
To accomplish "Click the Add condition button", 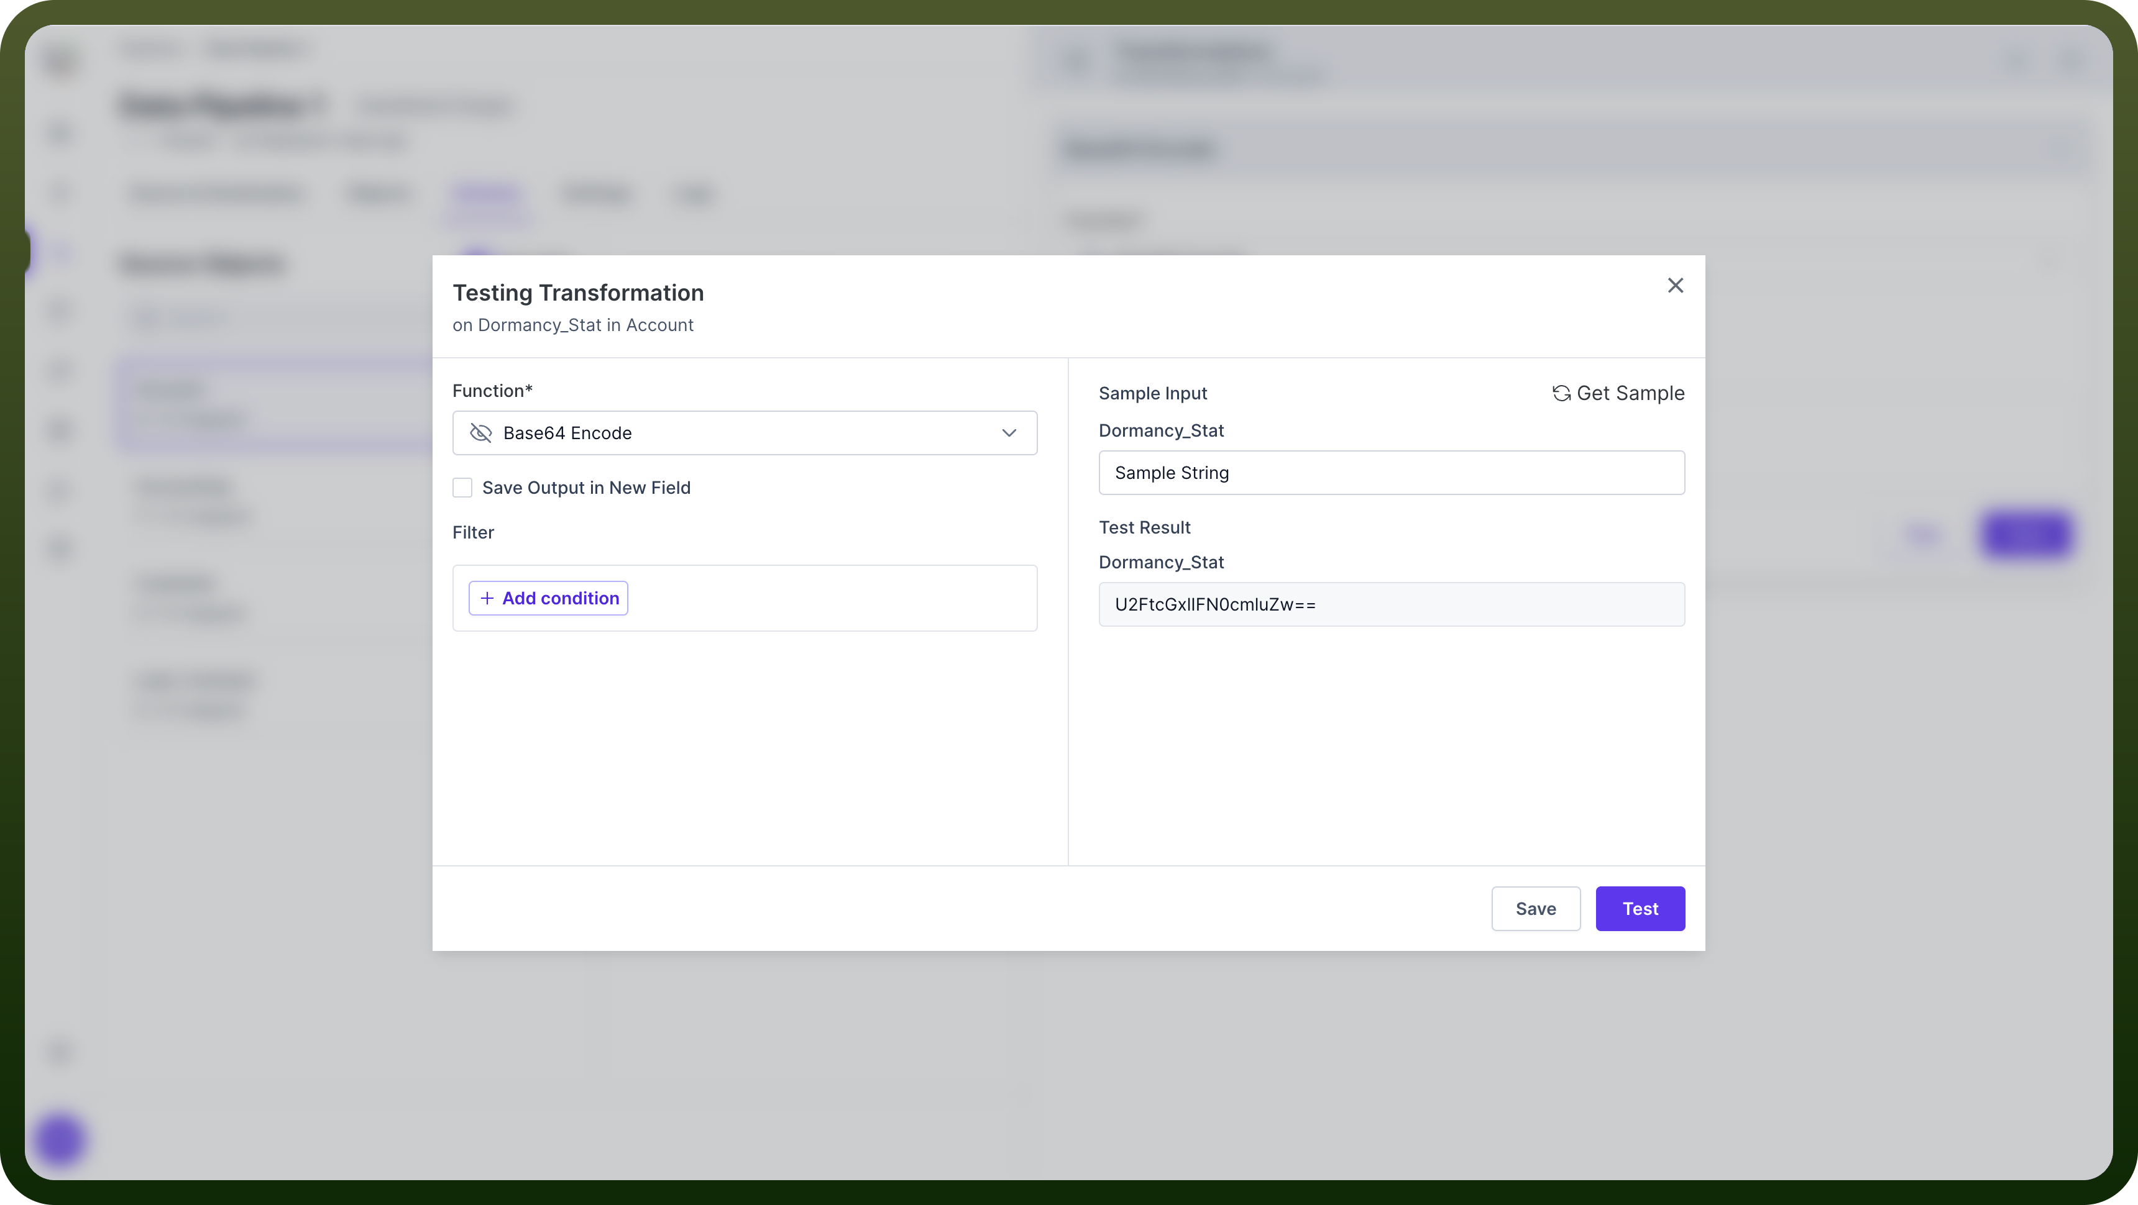I will tap(549, 598).
